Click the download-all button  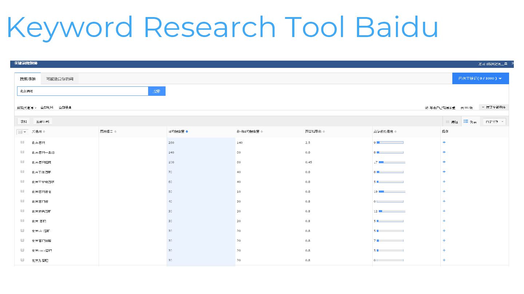tap(43, 122)
